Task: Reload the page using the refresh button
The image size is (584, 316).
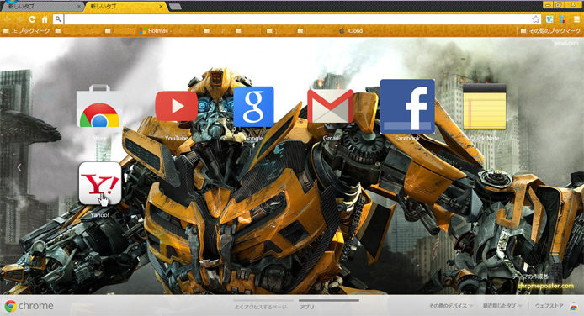Action: pyautogui.click(x=32, y=19)
